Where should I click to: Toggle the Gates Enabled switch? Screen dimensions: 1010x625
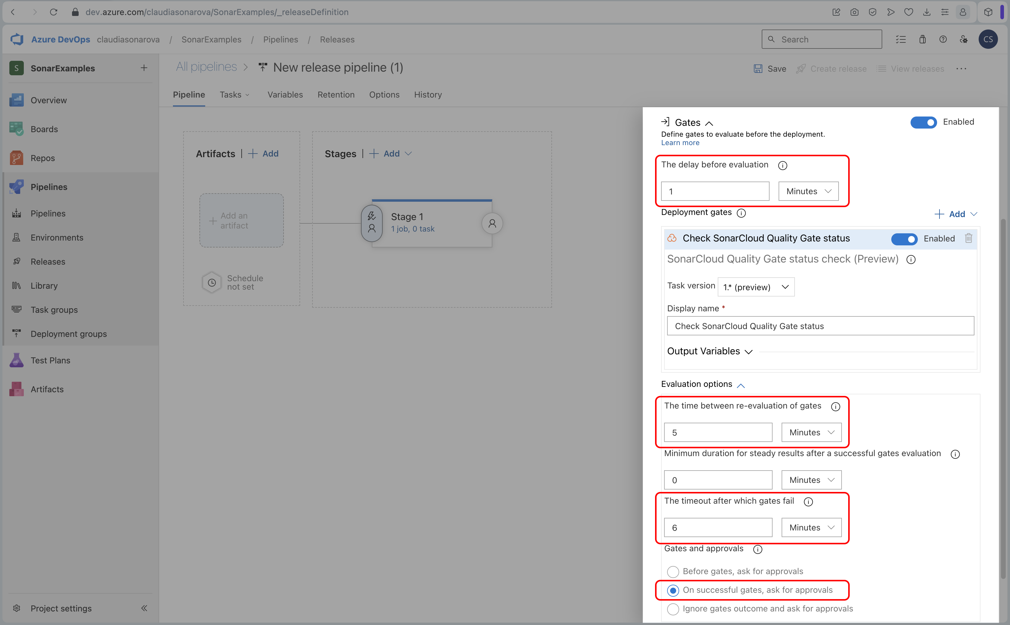pyautogui.click(x=924, y=122)
